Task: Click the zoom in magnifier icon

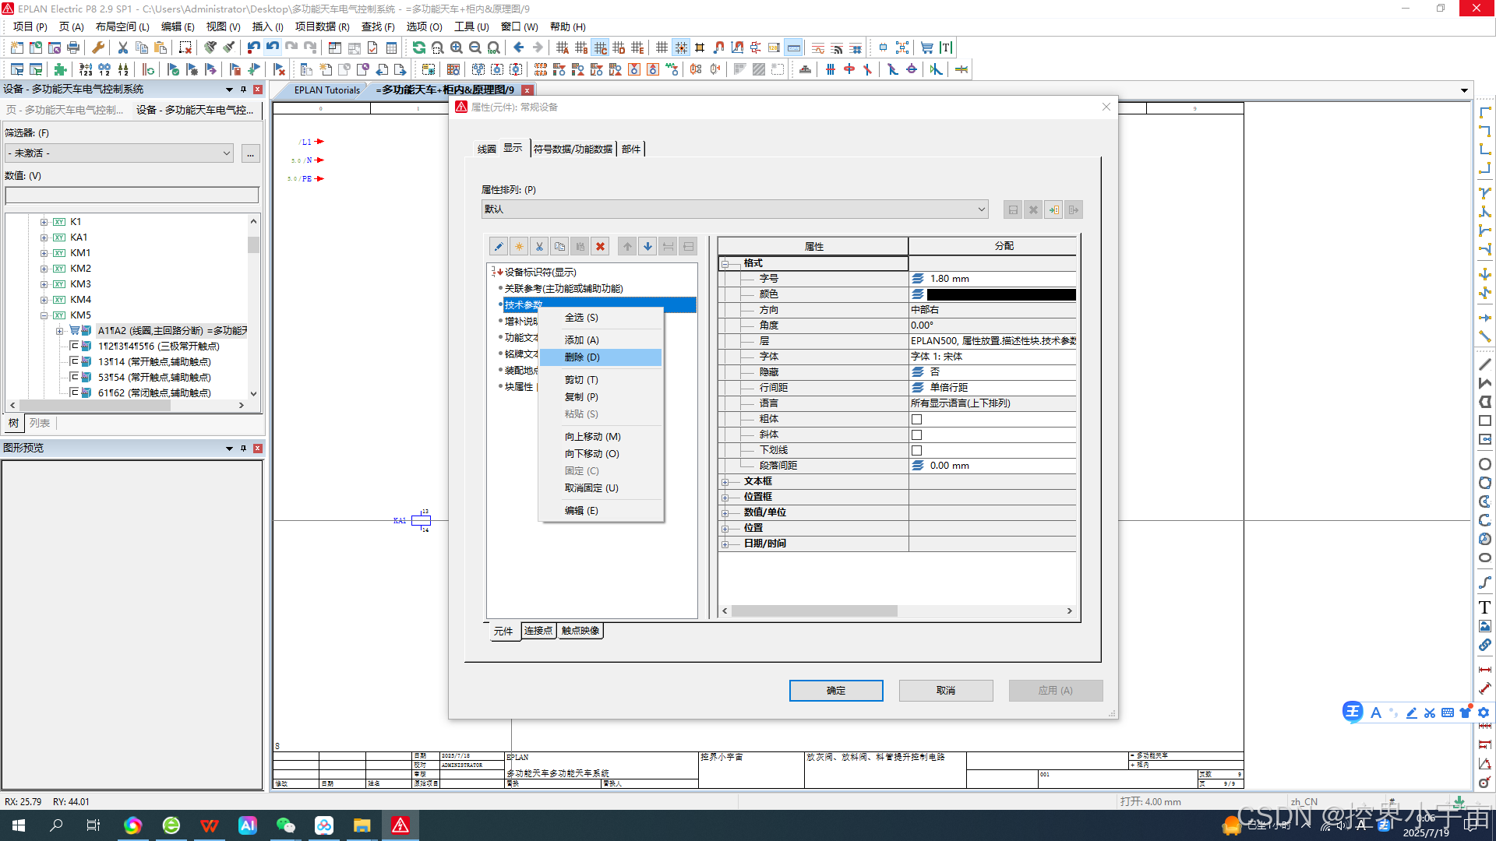Action: pyautogui.click(x=456, y=48)
